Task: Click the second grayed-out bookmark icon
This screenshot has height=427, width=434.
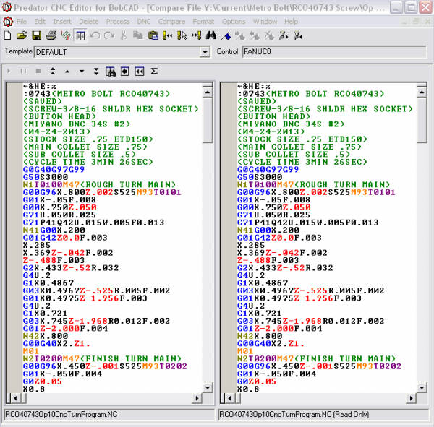Action: coord(255,36)
